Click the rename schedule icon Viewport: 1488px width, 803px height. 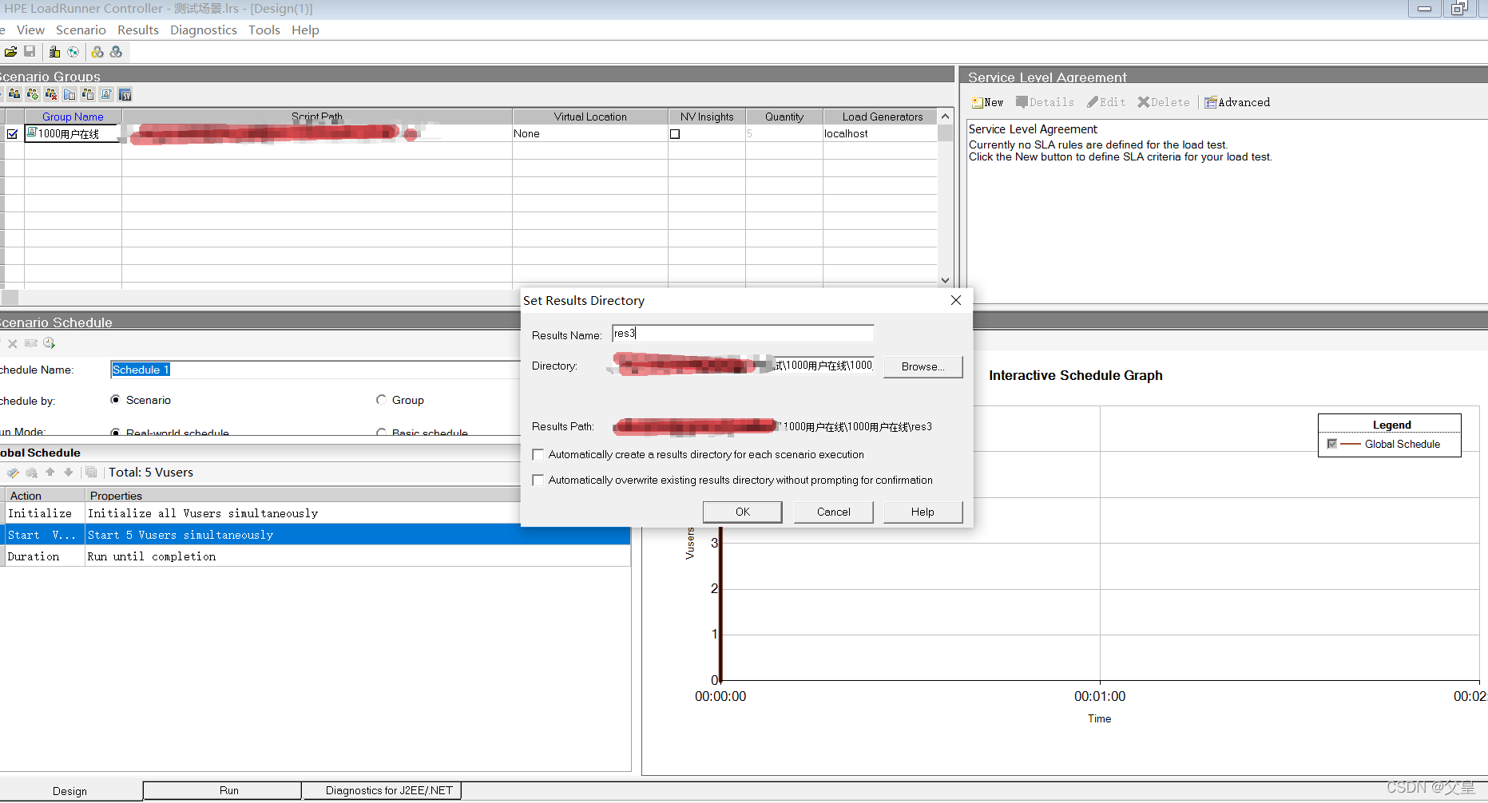tap(31, 343)
